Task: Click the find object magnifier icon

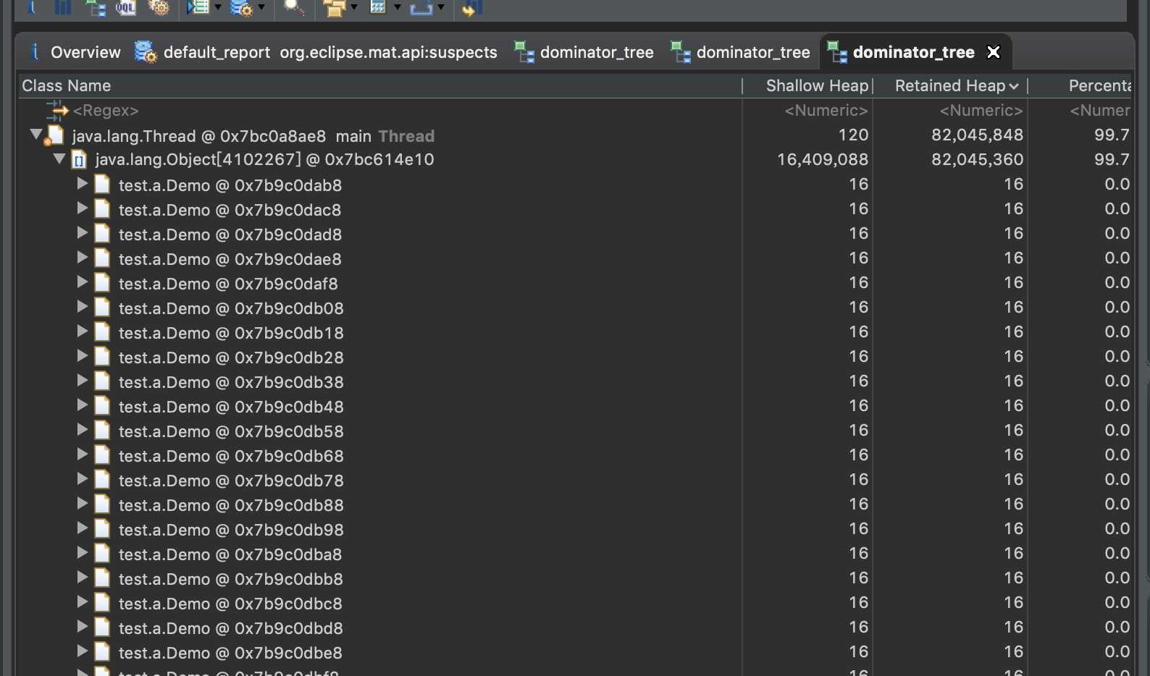Action: pos(293,7)
